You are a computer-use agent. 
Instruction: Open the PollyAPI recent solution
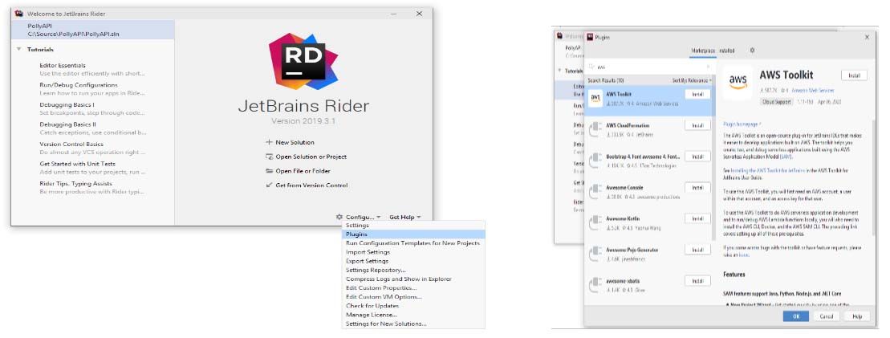tap(93, 31)
